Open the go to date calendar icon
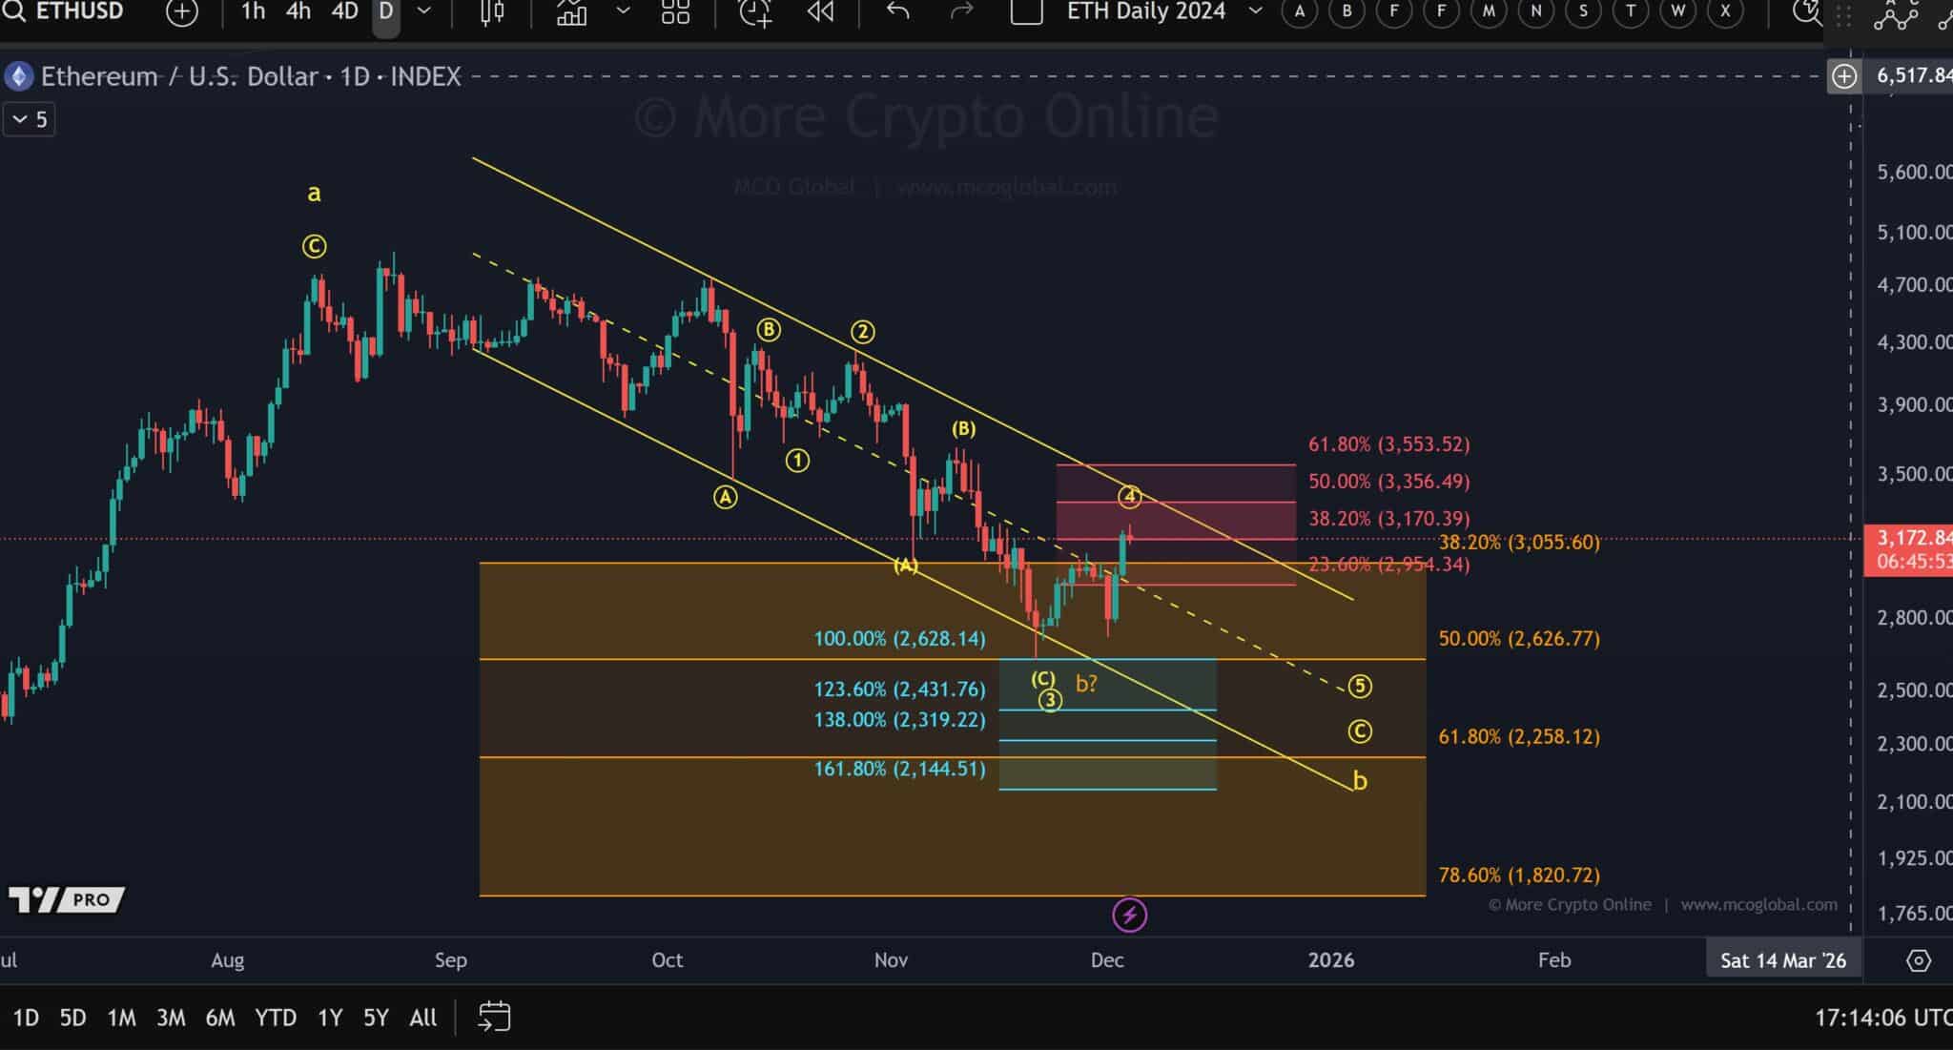The image size is (1953, 1050). point(494,1017)
